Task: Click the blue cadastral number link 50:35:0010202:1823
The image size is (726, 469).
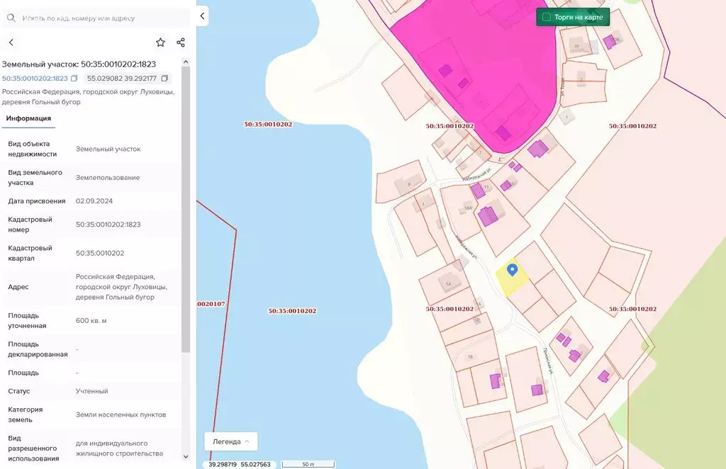Action: tap(35, 78)
